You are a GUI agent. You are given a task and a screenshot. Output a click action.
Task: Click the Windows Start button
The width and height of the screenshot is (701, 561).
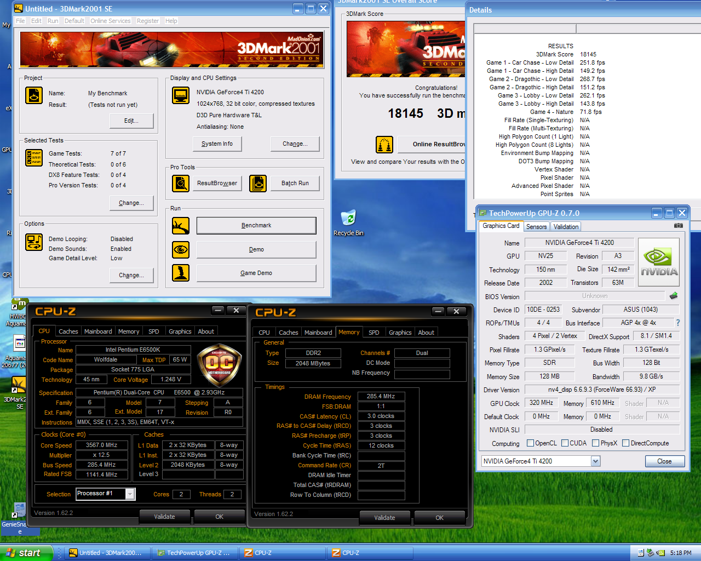coord(26,553)
